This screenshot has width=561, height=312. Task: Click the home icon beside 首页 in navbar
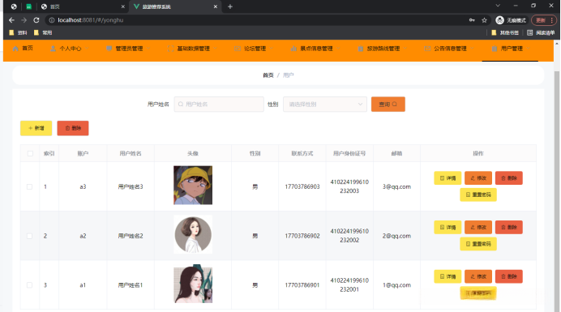15,49
